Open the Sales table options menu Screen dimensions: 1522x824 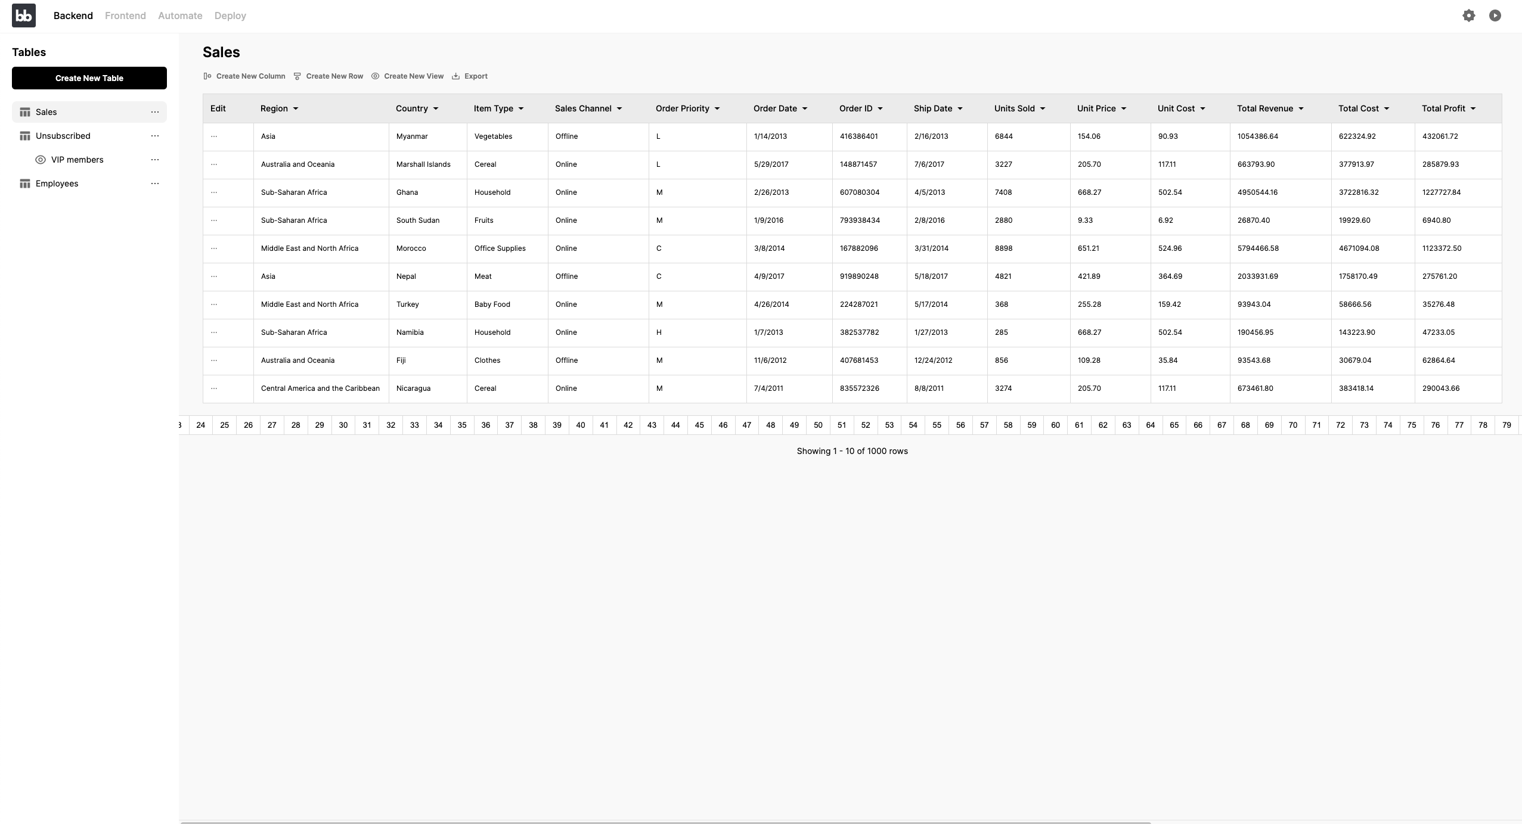pos(155,112)
